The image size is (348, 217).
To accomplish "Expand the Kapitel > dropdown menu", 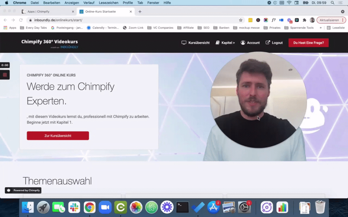I will tap(225, 42).
